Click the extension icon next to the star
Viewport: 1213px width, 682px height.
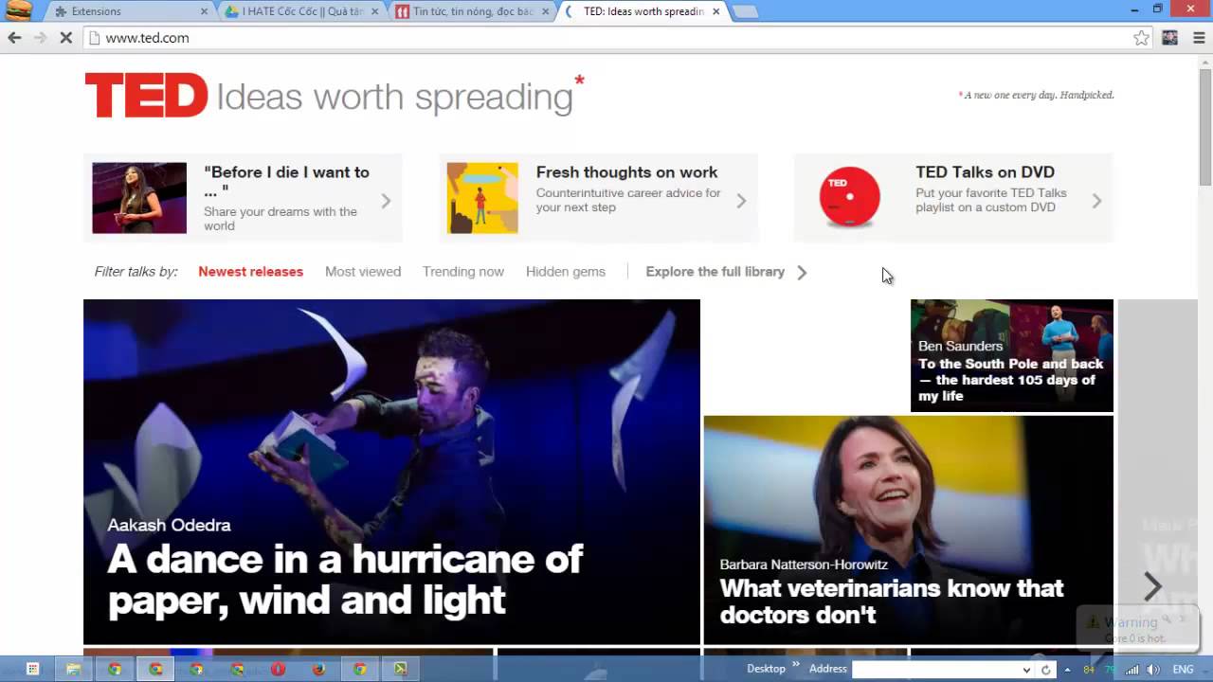[1170, 38]
